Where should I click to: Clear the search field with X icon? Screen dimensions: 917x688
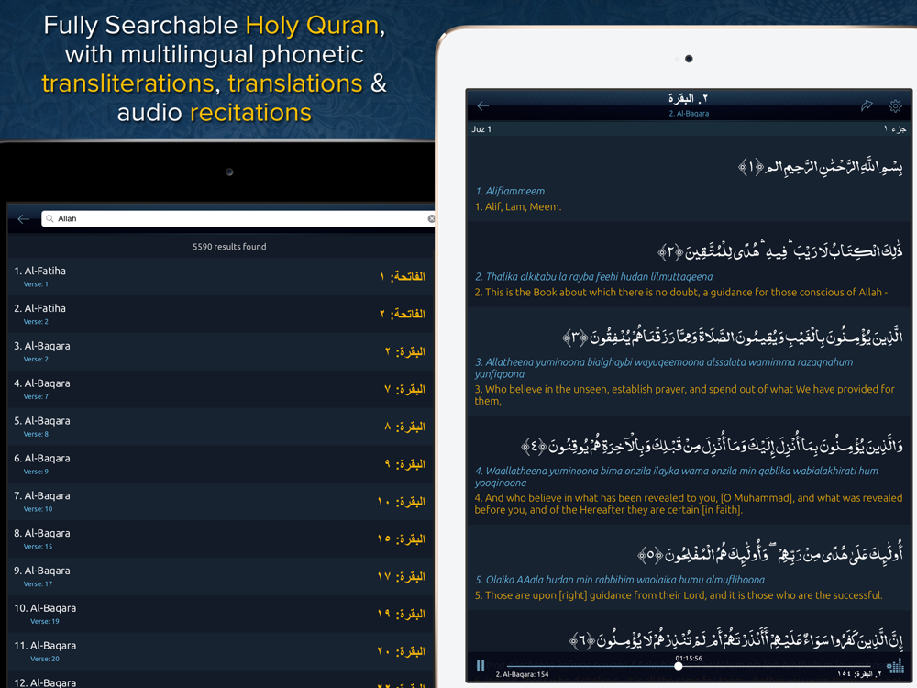tap(431, 219)
